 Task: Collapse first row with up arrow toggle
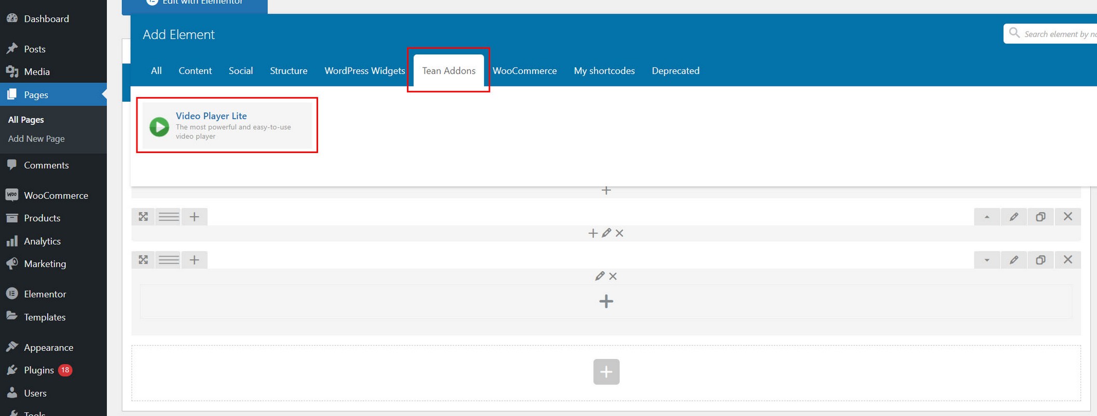987,217
